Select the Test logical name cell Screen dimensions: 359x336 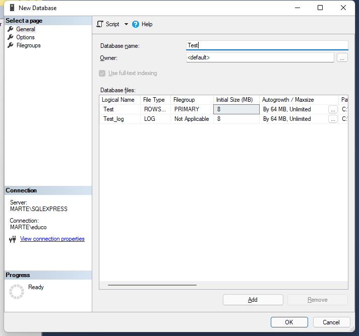[x=119, y=109]
